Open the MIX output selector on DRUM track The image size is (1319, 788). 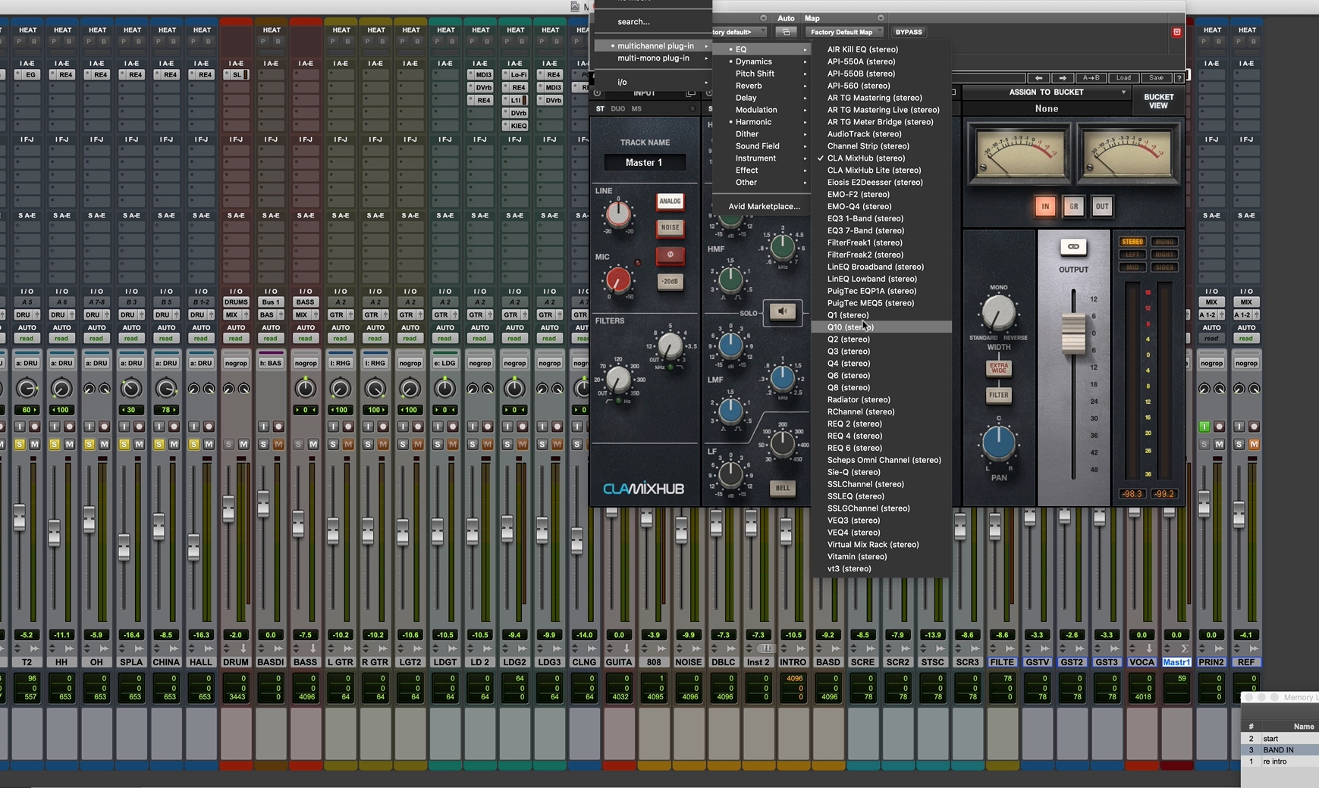pyautogui.click(x=231, y=314)
